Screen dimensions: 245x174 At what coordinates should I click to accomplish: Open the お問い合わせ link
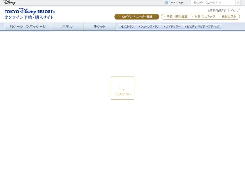217,10
